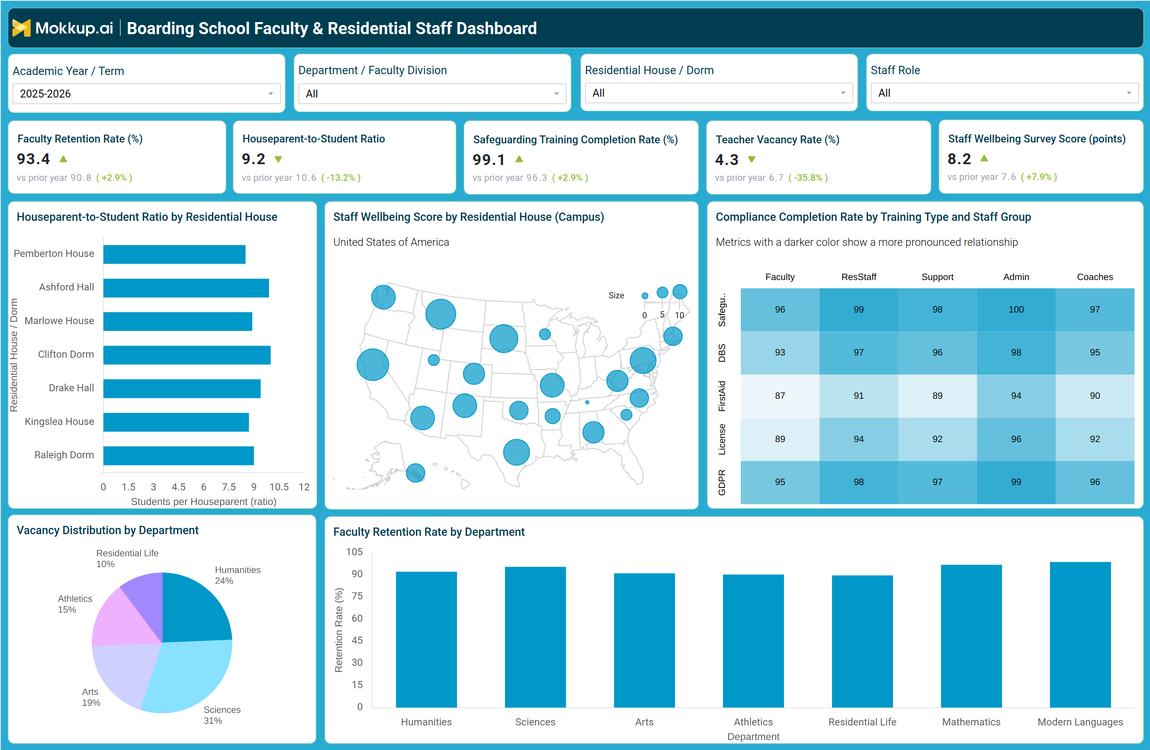
Task: Click the FirstAid Admin cell showing 94
Action: [1016, 396]
